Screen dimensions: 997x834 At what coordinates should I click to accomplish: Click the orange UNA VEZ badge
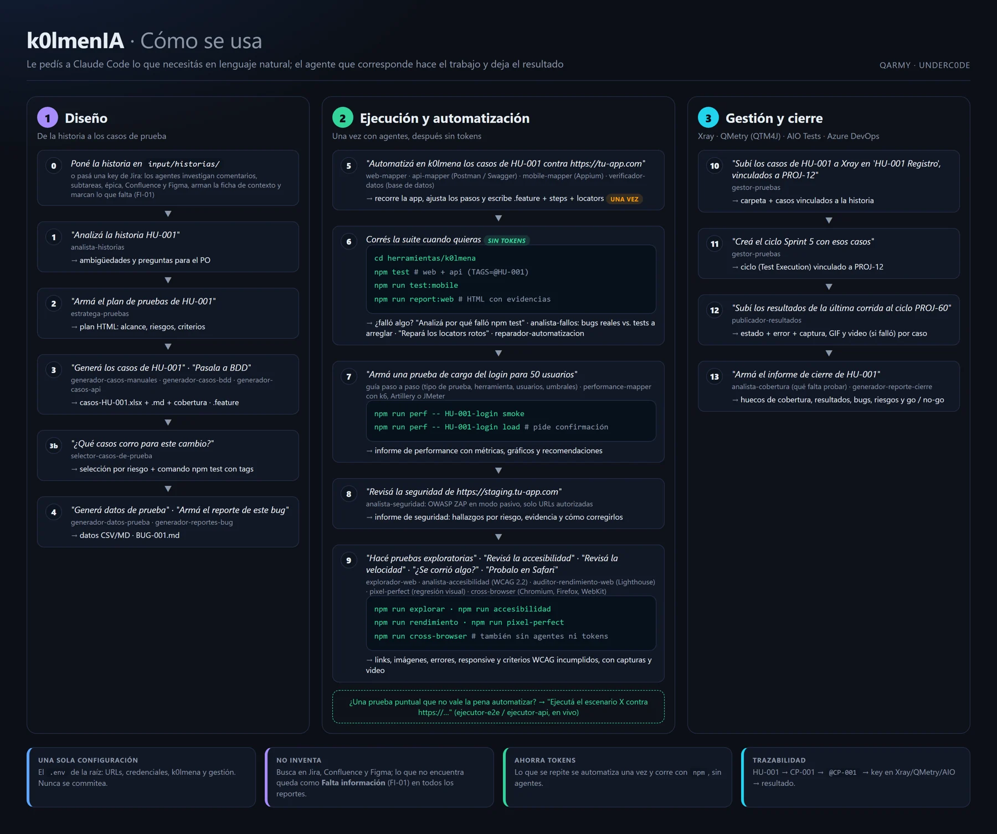click(x=624, y=199)
